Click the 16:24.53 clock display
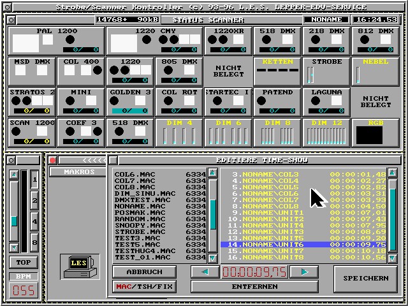This screenshot has height=306, width=408. click(x=375, y=20)
